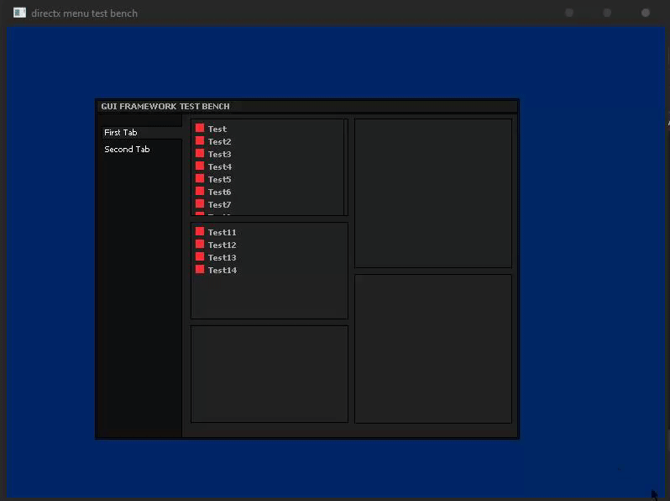Click the Test6 label text
Viewport: 670px width, 501px height.
click(220, 192)
